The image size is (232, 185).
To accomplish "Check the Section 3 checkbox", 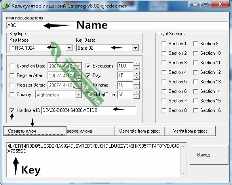I will [164, 63].
